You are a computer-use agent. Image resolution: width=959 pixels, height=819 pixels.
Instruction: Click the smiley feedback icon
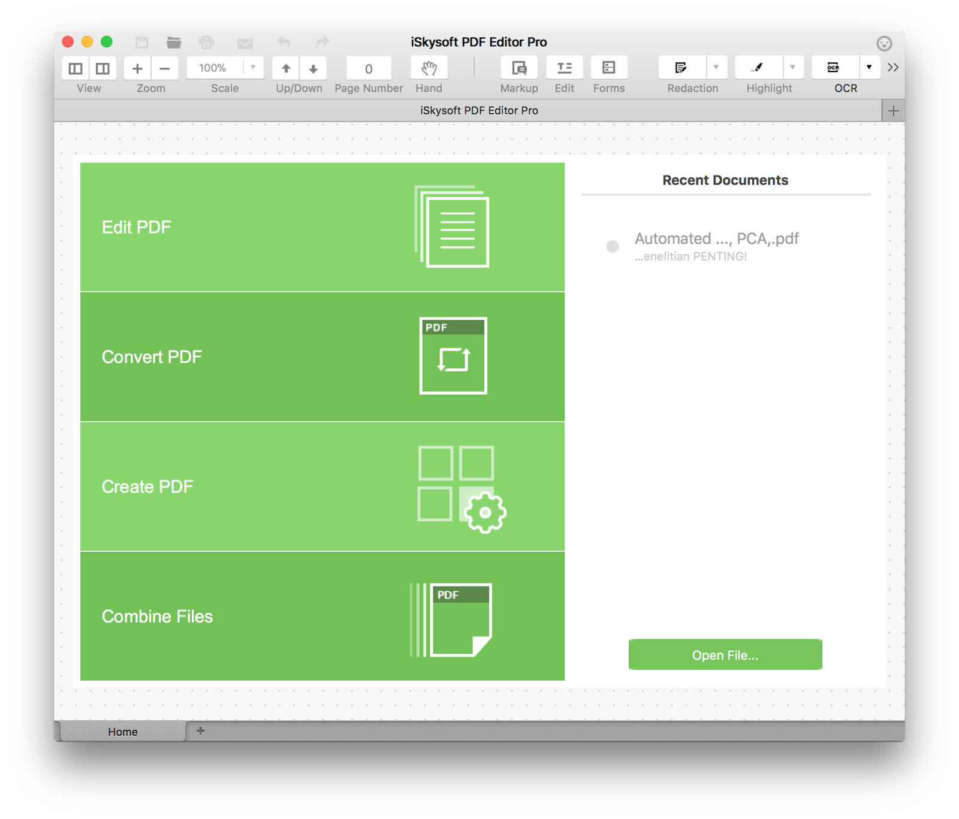(884, 43)
